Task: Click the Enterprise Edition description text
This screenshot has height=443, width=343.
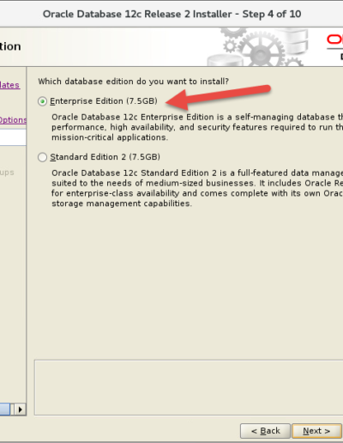Action: 197,127
